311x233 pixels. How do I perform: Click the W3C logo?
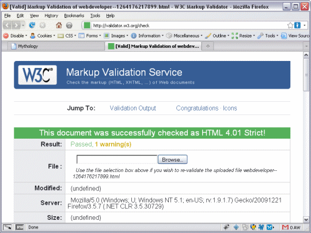37,75
